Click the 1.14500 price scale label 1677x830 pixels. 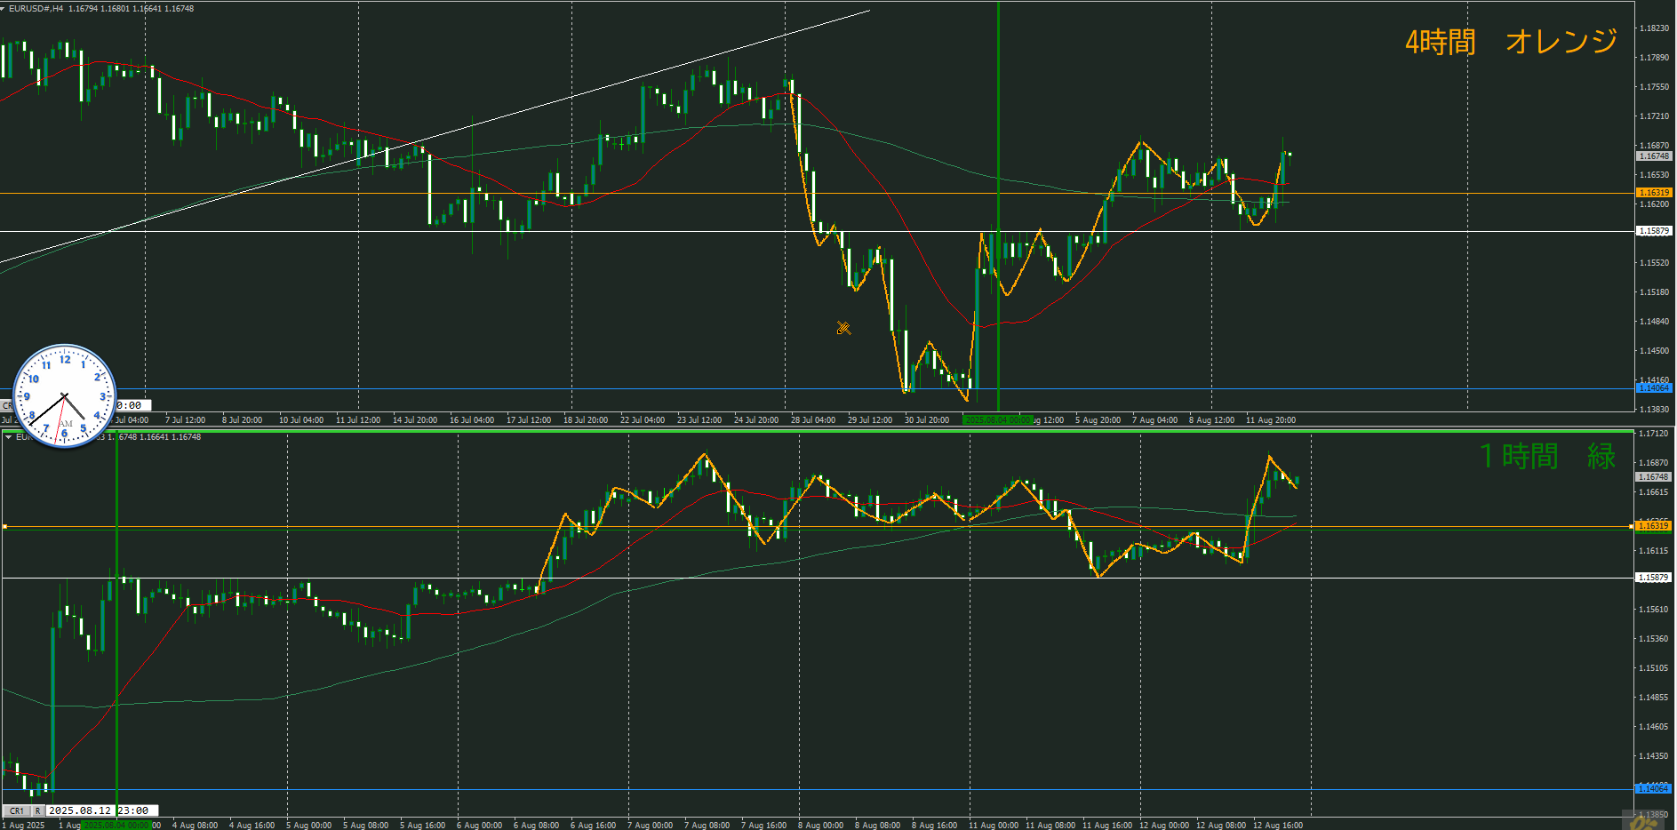1654,351
